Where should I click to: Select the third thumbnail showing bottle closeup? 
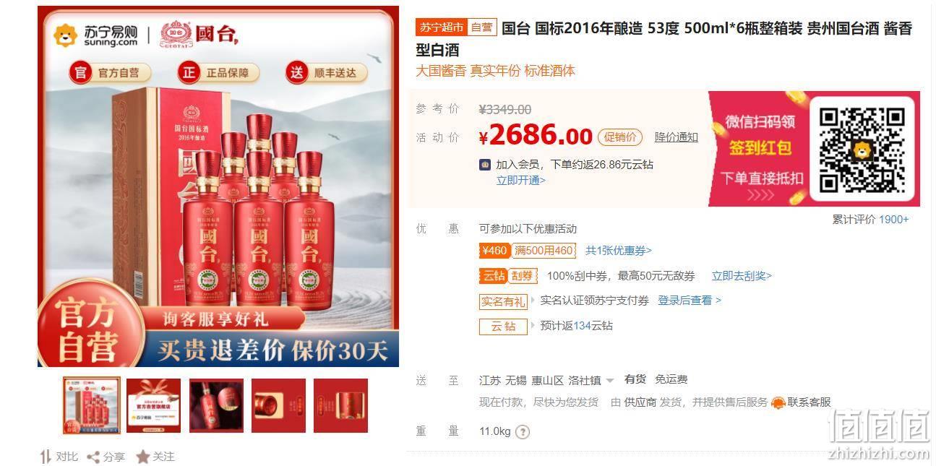coord(216,405)
